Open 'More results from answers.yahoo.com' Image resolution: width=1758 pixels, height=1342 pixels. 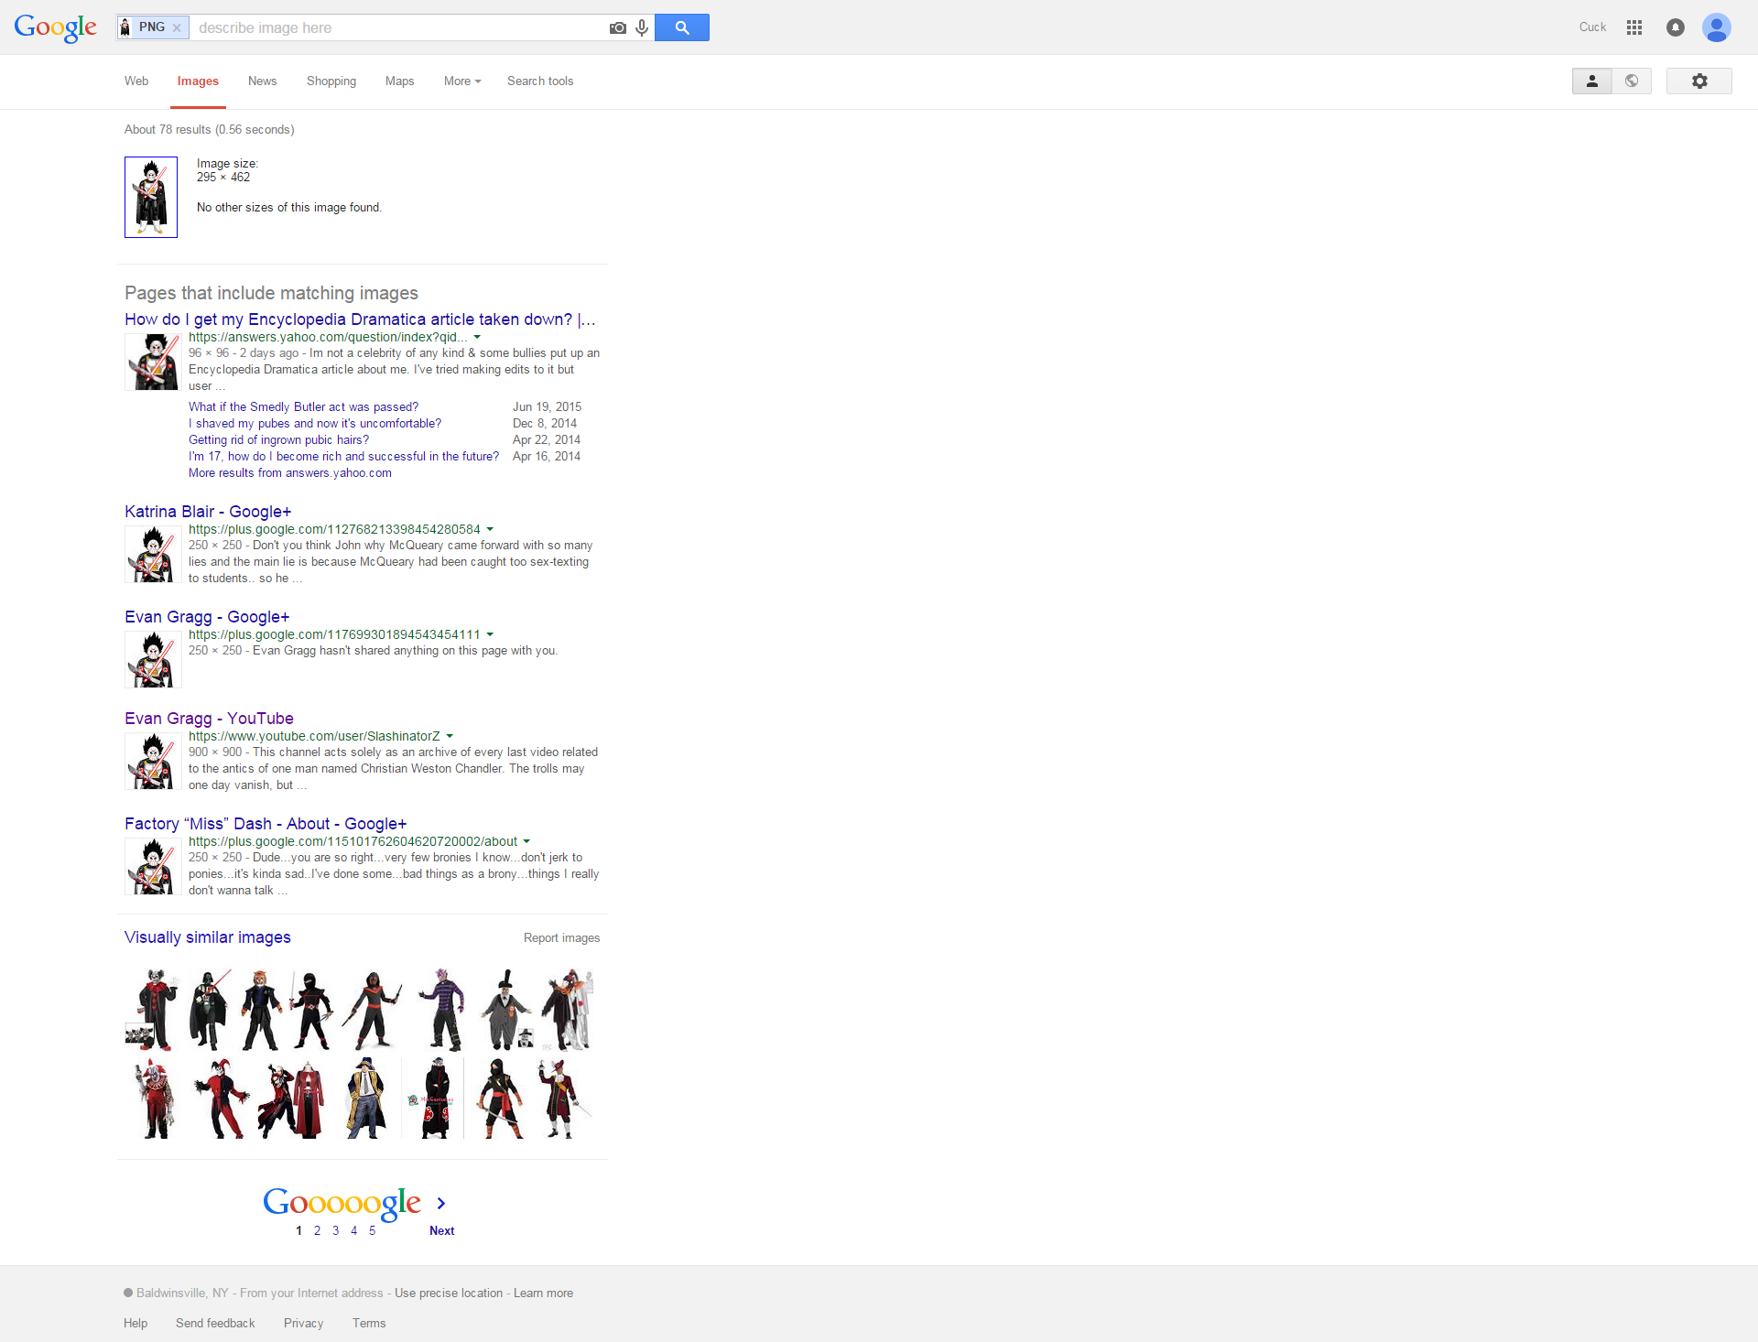click(290, 473)
